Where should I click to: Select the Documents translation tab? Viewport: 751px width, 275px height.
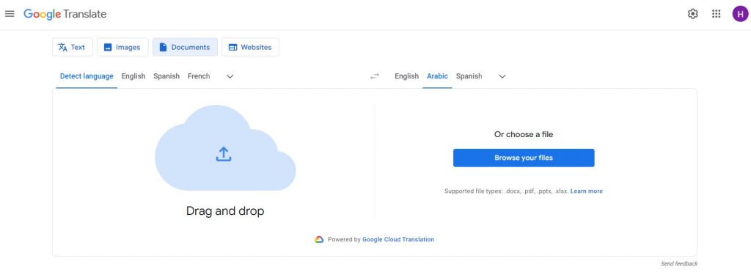185,47
